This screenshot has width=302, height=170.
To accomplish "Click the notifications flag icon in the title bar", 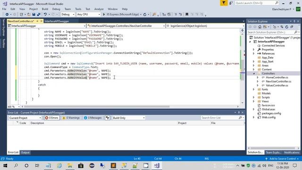I will click(x=224, y=3).
